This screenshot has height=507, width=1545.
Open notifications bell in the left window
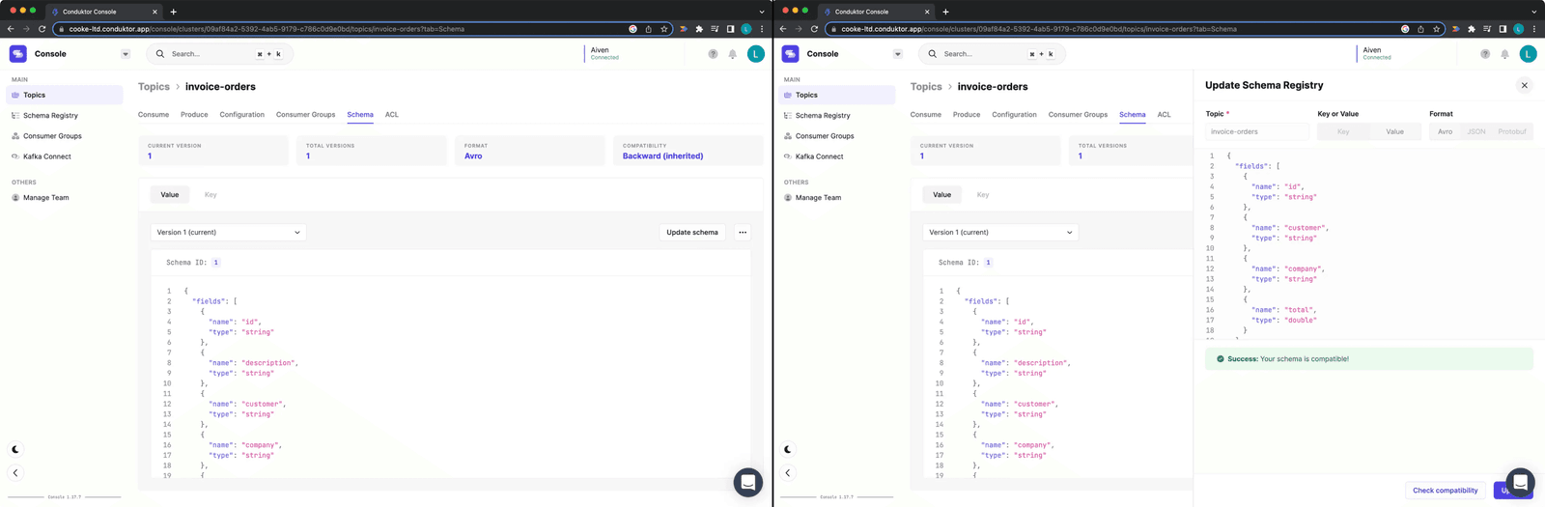(x=733, y=54)
